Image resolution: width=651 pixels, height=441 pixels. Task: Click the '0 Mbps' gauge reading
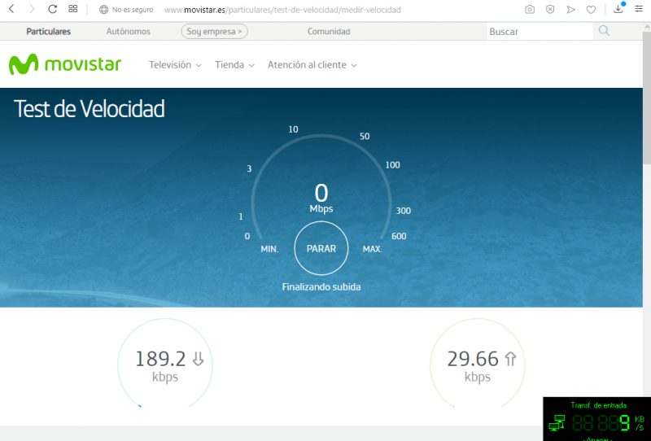[x=321, y=198]
